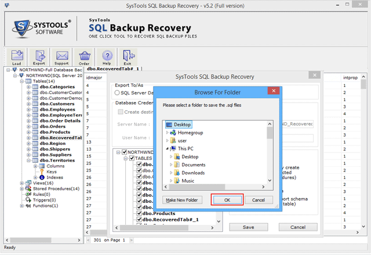Select Desktop root in folder browser
The height and width of the screenshot is (255, 371).
pos(179,125)
